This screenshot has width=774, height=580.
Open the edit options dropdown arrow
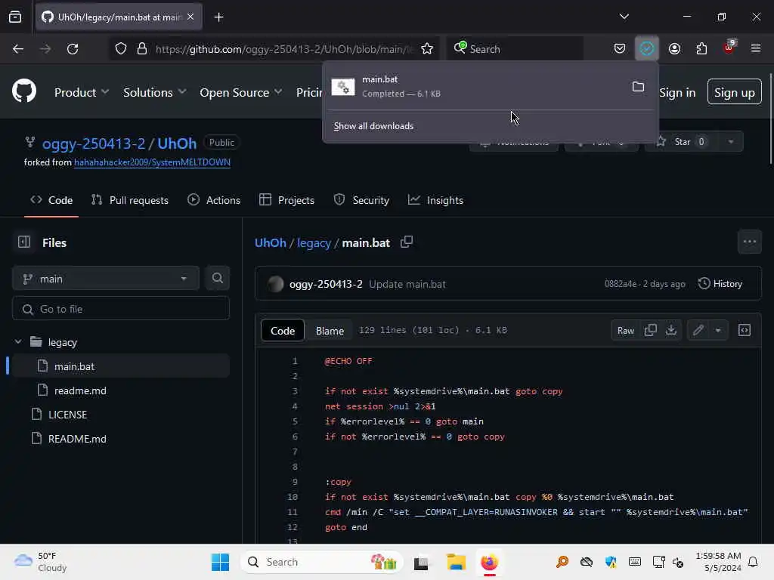(x=718, y=330)
